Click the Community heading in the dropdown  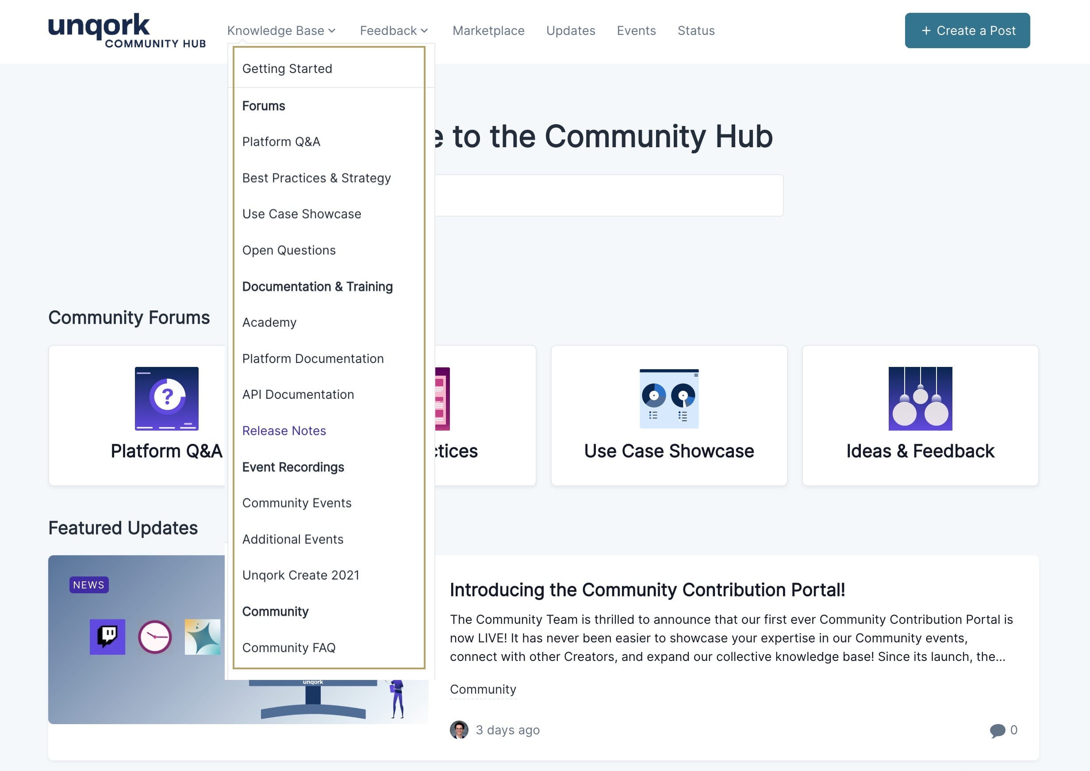tap(276, 611)
